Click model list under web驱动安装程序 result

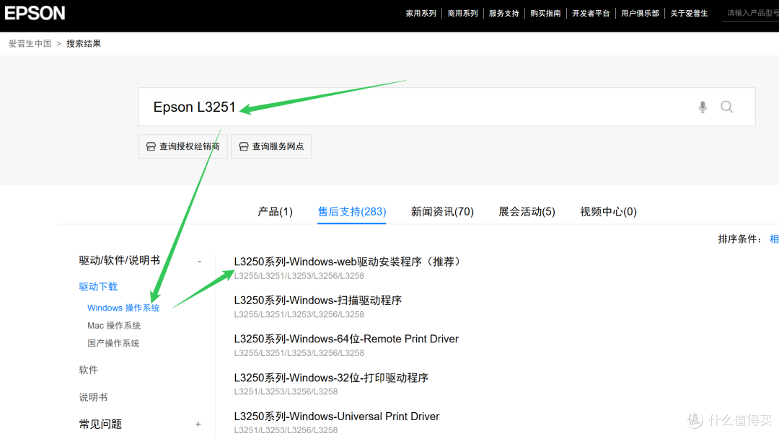[299, 275]
